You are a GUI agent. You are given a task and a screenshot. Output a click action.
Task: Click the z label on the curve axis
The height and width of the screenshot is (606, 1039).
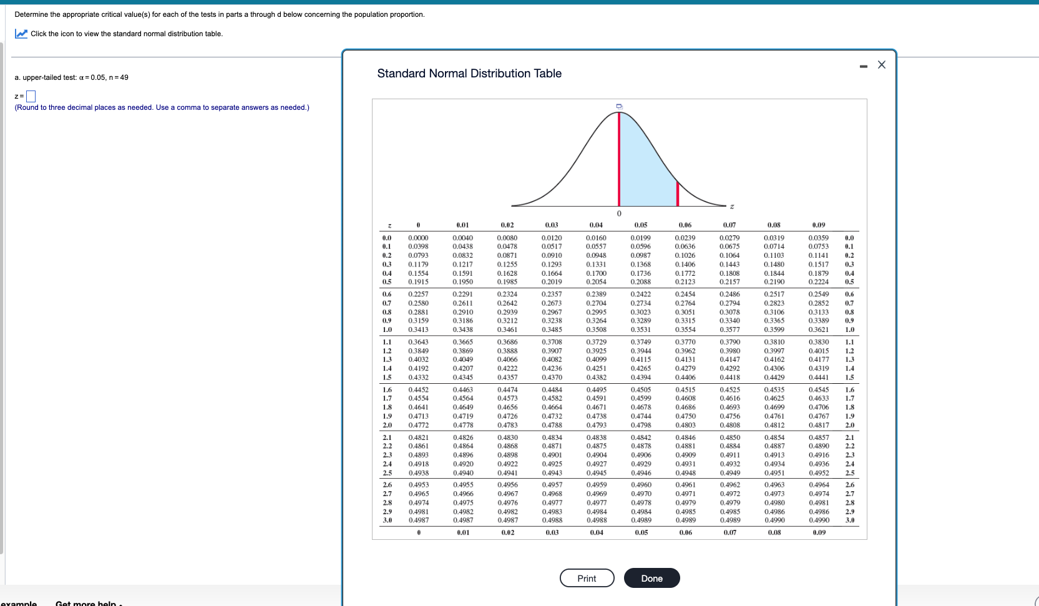coord(731,205)
